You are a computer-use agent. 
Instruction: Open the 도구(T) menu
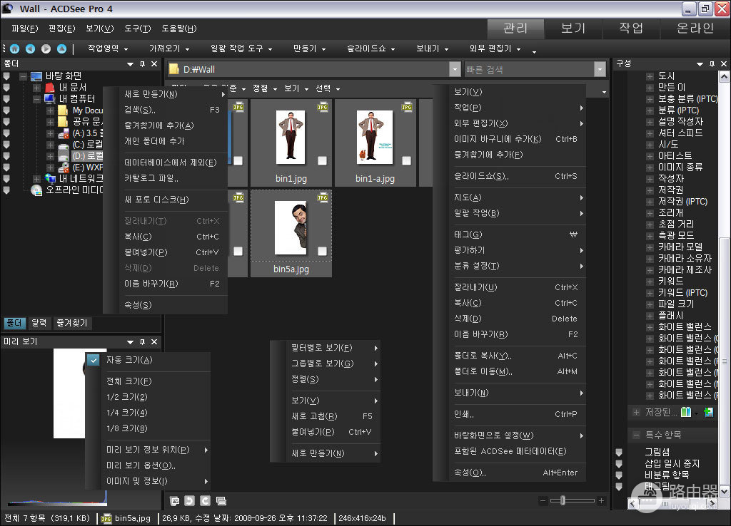(138, 29)
